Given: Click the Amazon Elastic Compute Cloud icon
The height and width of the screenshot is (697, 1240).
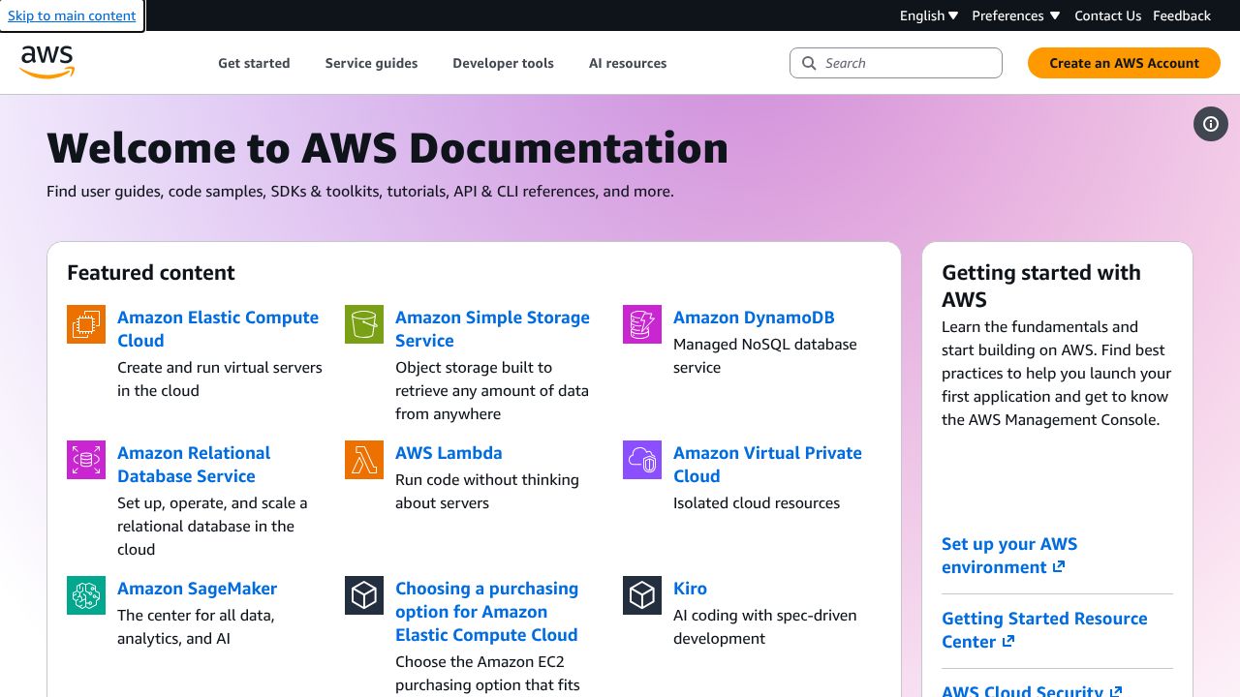Looking at the screenshot, I should pyautogui.click(x=86, y=324).
